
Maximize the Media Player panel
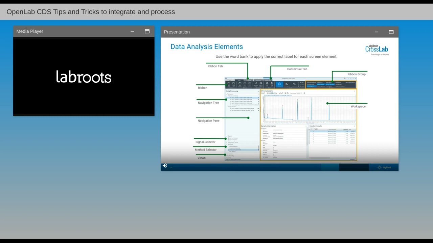[x=147, y=31]
